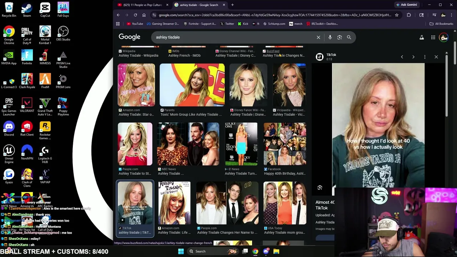457x257 pixels.
Task: Open the Google account avatar
Action: 444,37
